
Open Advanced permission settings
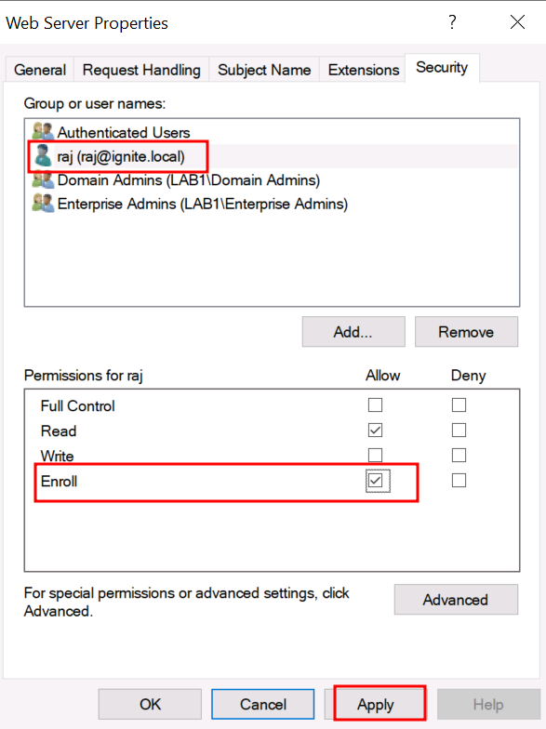[x=456, y=599]
